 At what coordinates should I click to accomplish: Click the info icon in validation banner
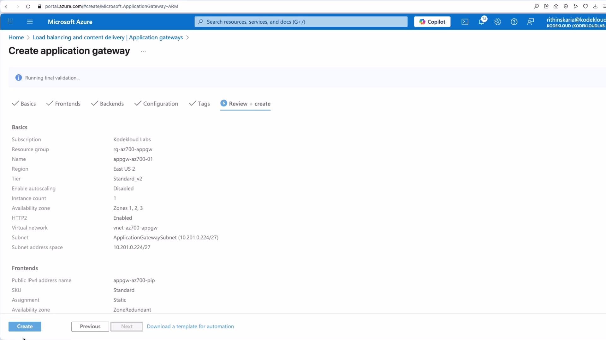(x=19, y=78)
